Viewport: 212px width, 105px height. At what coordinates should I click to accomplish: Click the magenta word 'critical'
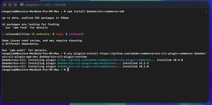tap(75, 34)
